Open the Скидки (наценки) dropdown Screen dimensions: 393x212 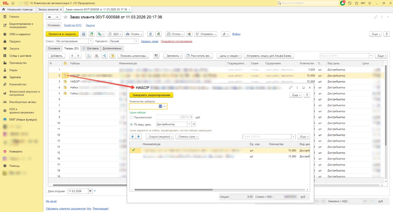click(159, 137)
